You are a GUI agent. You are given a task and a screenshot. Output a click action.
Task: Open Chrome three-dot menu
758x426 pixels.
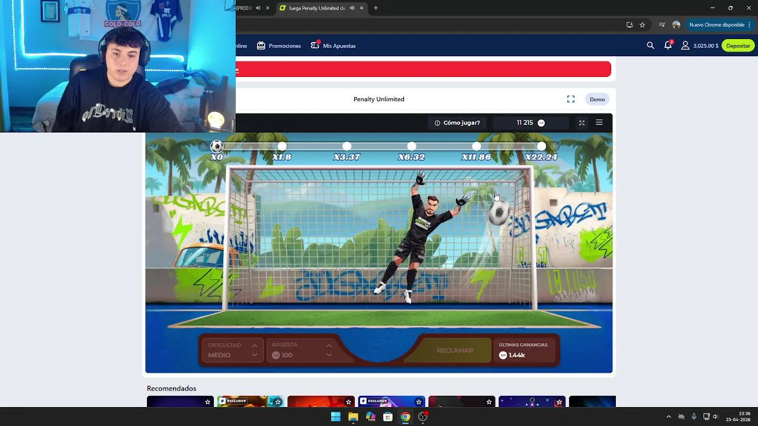pyautogui.click(x=749, y=25)
